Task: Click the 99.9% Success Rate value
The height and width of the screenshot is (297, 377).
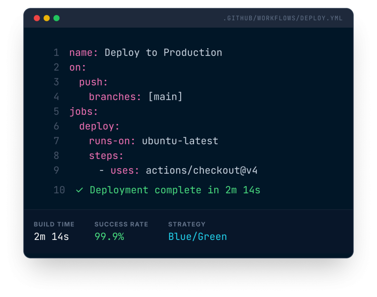Action: point(109,237)
